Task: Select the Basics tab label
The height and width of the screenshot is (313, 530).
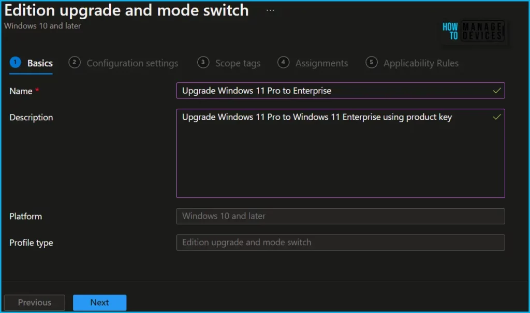Action: pyautogui.click(x=40, y=63)
